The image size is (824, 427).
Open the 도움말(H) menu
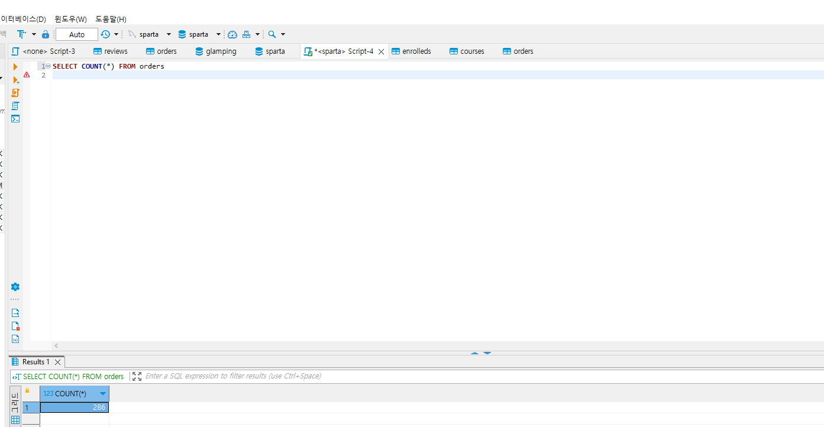click(111, 19)
